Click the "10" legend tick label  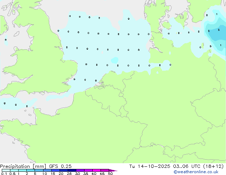pos(45,174)
